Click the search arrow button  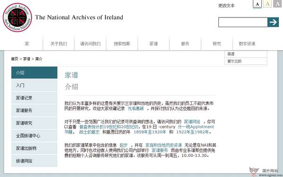[x=273, y=22]
